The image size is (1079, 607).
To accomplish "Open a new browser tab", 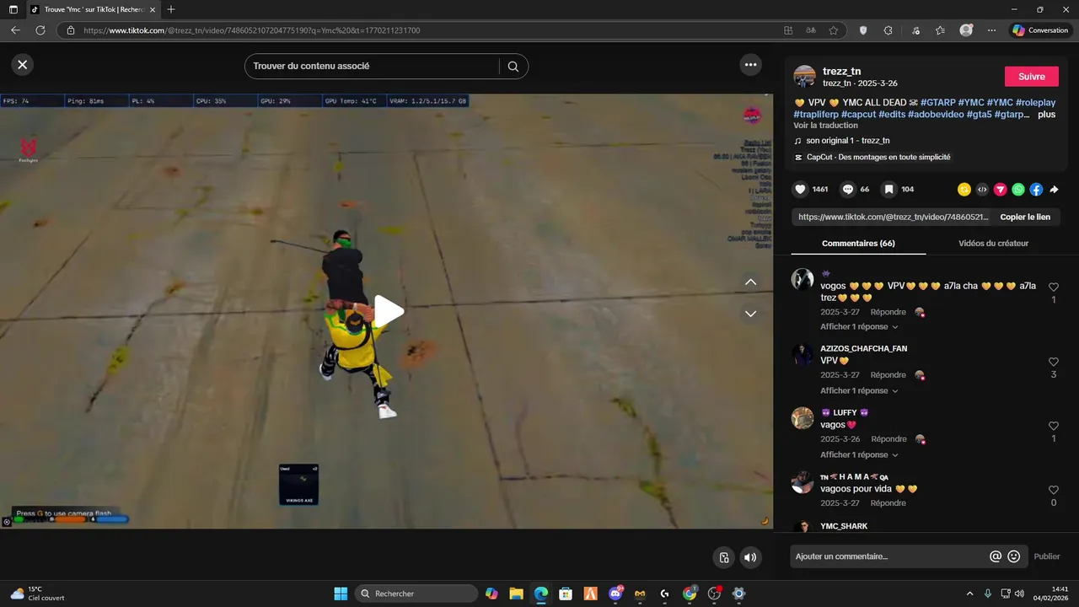I will [x=171, y=9].
